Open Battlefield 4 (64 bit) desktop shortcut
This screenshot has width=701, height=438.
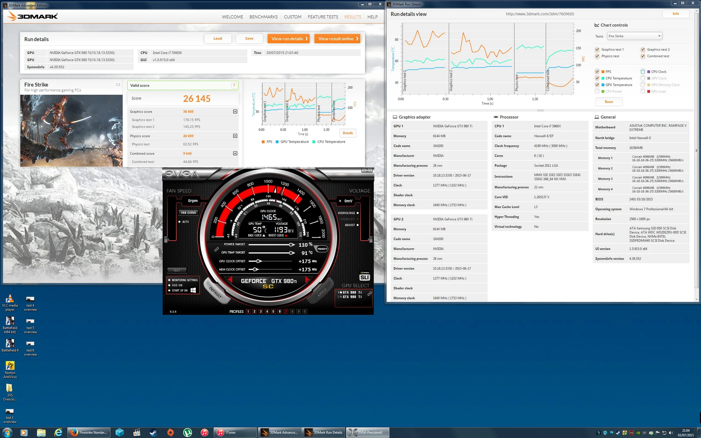(x=10, y=325)
